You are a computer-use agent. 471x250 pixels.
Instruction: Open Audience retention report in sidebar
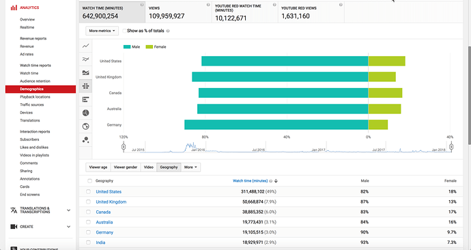[x=35, y=81]
